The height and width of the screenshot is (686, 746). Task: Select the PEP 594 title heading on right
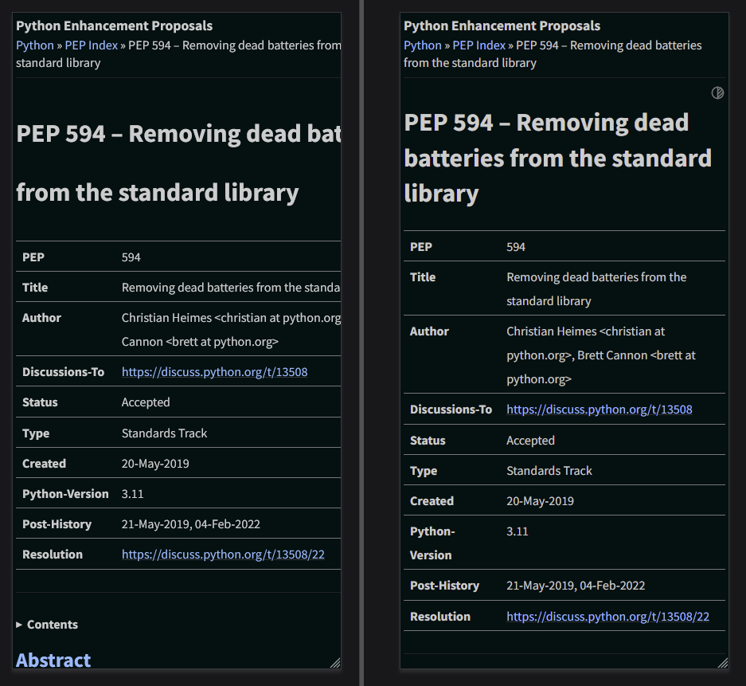[x=557, y=158]
